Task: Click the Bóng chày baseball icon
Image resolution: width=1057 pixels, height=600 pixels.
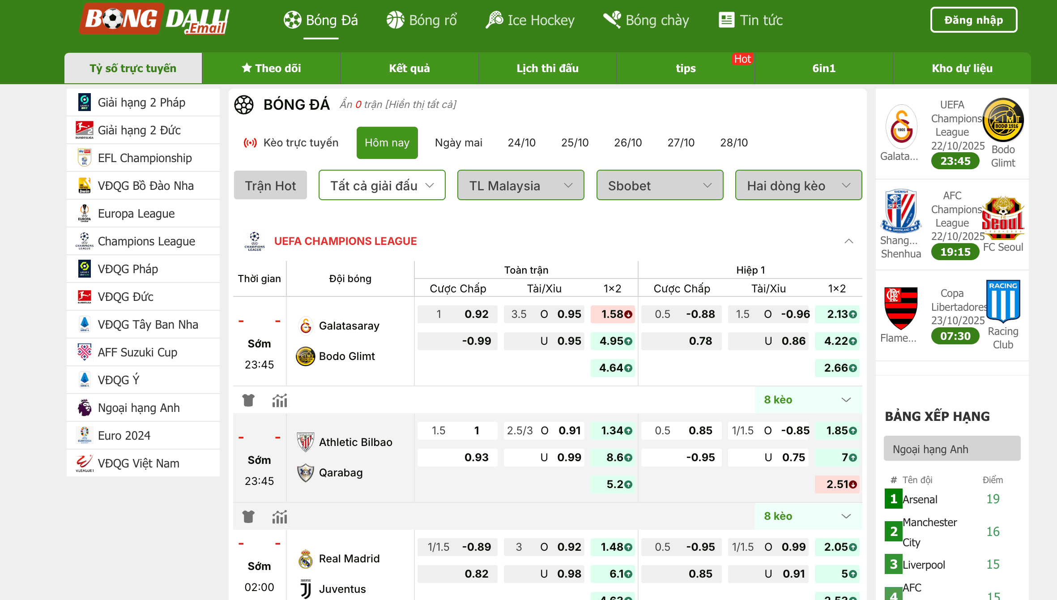Action: point(612,20)
